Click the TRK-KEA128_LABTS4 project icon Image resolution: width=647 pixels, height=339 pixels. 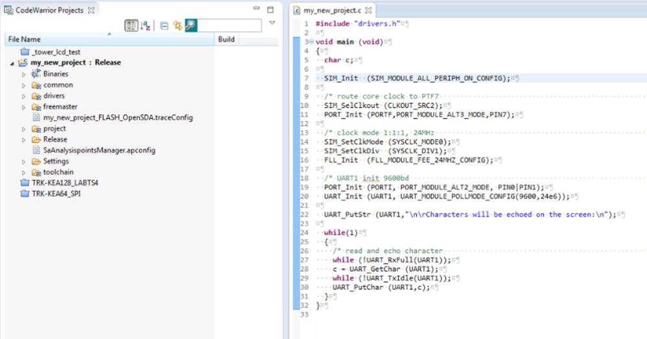(25, 182)
